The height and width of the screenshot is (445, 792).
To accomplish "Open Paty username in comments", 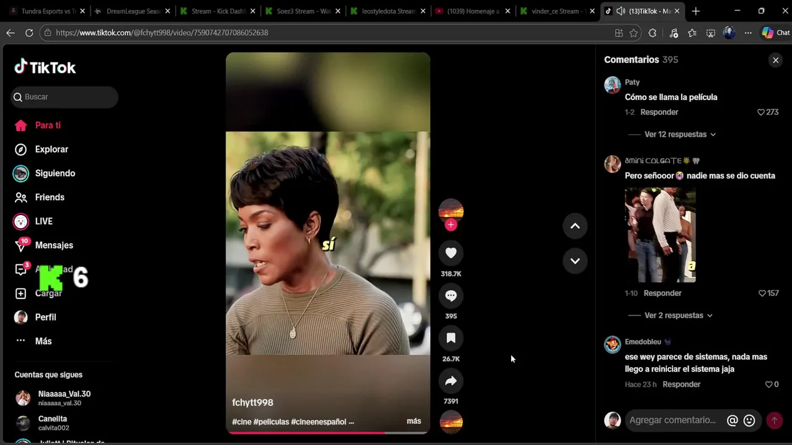I will click(x=632, y=82).
